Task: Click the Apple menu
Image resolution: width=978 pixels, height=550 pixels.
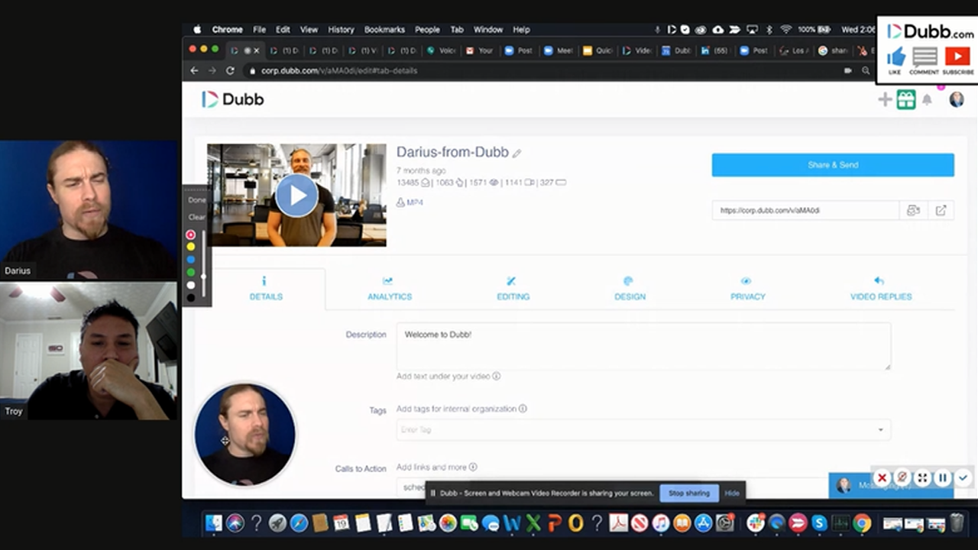Action: tap(197, 30)
